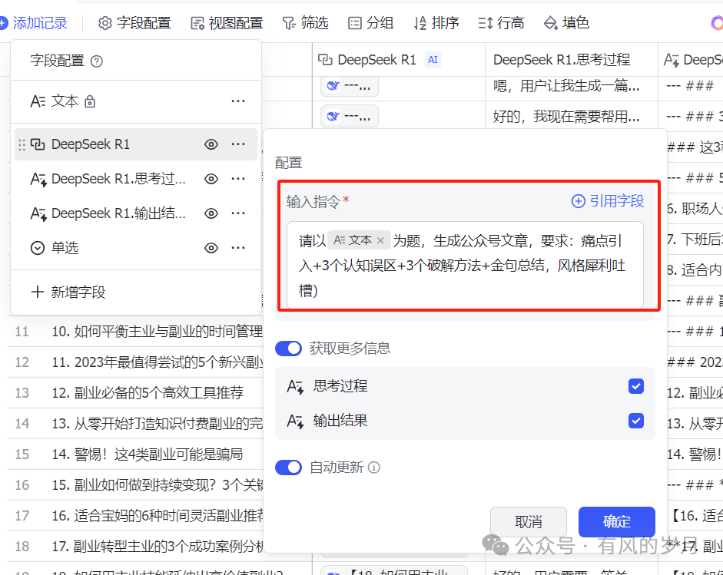Toggle visibility of 单选 field
This screenshot has width=723, height=575.
coord(211,248)
